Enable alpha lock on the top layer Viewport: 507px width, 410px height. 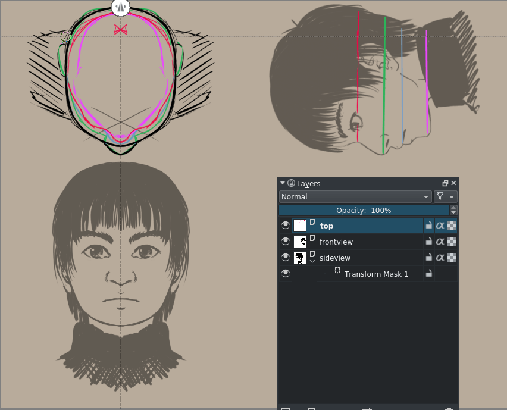tap(440, 226)
